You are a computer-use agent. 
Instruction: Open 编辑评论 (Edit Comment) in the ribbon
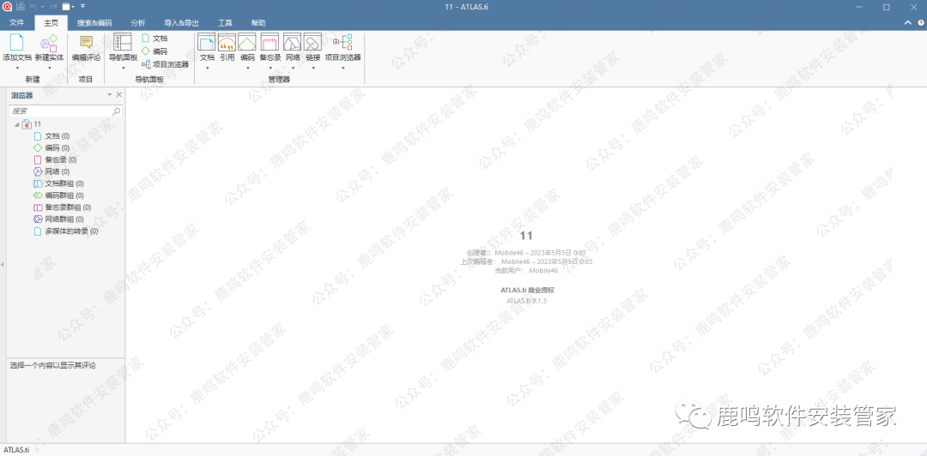click(86, 43)
